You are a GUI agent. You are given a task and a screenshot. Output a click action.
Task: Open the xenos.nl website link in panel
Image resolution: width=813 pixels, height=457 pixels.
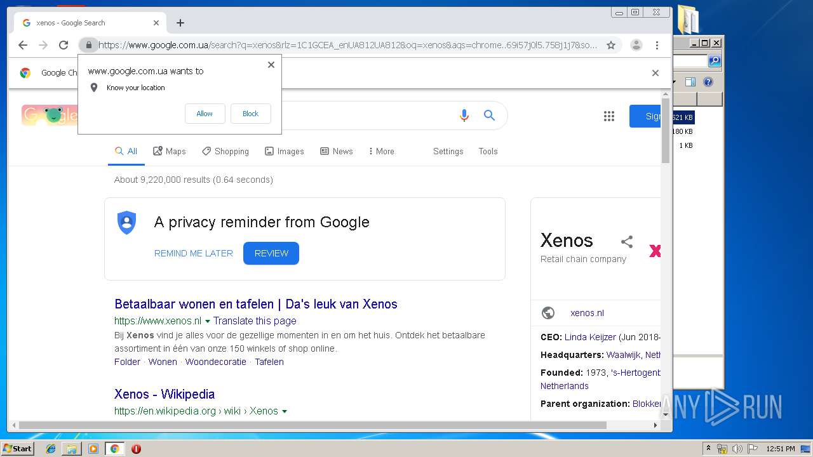[x=587, y=313]
